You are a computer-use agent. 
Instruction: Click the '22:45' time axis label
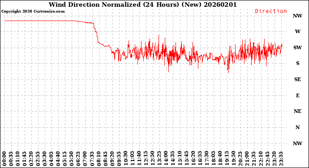pos(267,159)
